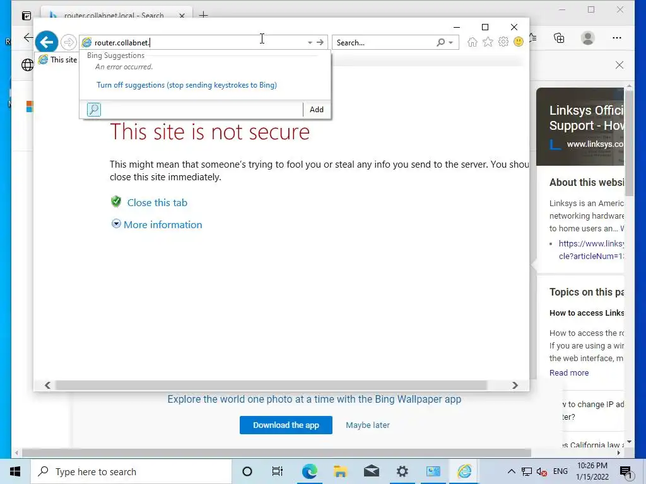Select the 'This site' IE tab
This screenshot has width=646, height=484.
tap(57, 60)
